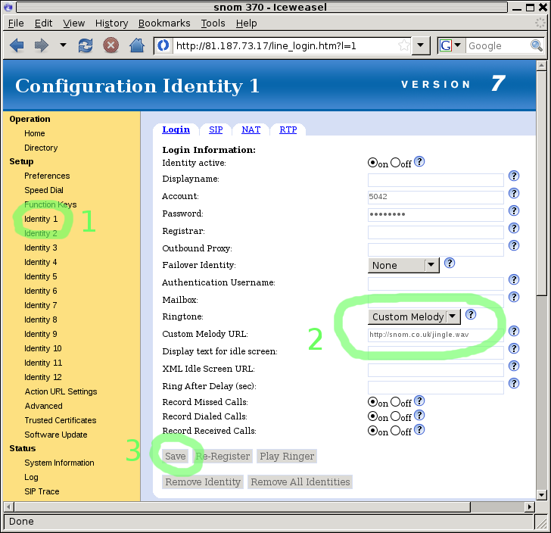Go to the home page icon
This screenshot has height=533, width=551.
(x=136, y=45)
